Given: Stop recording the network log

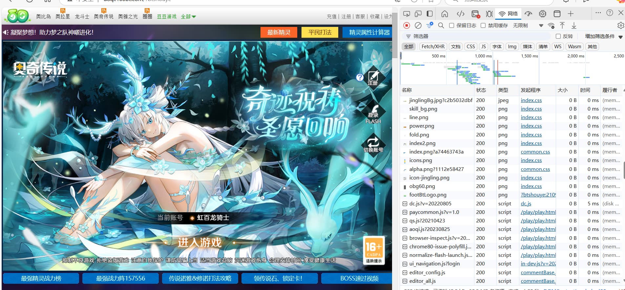Looking at the screenshot, I should click(x=407, y=25).
